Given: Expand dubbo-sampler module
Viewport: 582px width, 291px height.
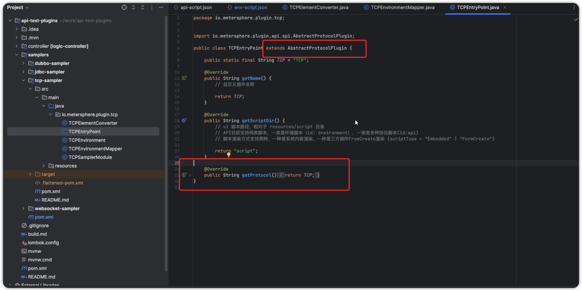Looking at the screenshot, I should [x=23, y=63].
